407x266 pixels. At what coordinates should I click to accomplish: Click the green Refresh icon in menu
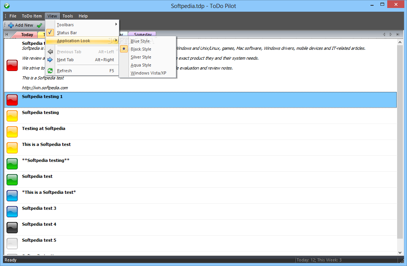[x=50, y=71]
